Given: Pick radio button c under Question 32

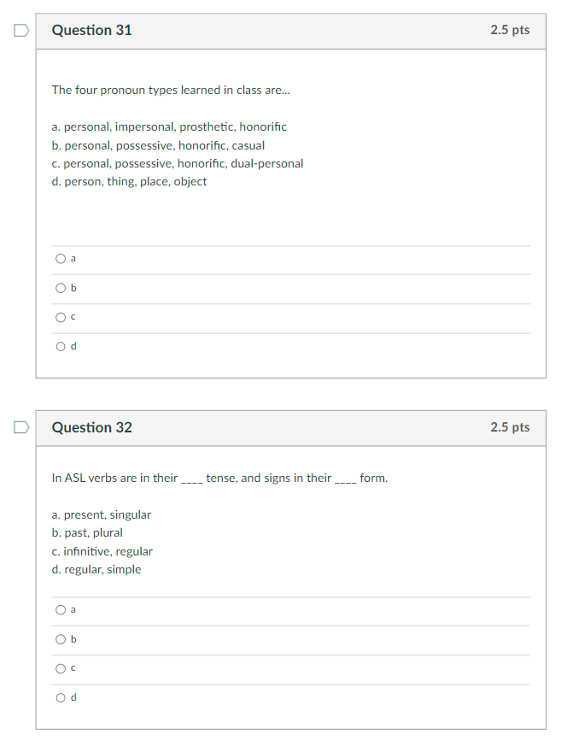Looking at the screenshot, I should (x=61, y=668).
